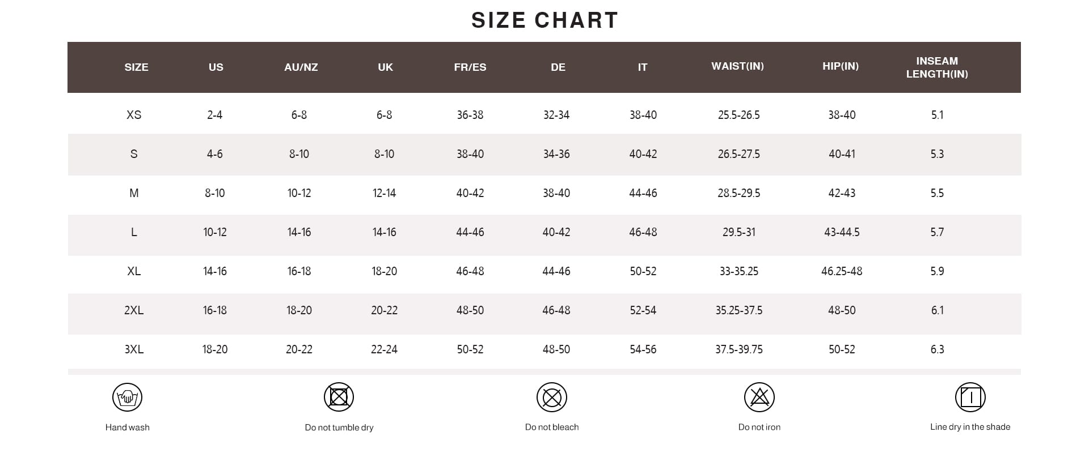Screen dimensions: 1089x453
Task: Click the Do not bleach label text
Action: click(x=552, y=427)
